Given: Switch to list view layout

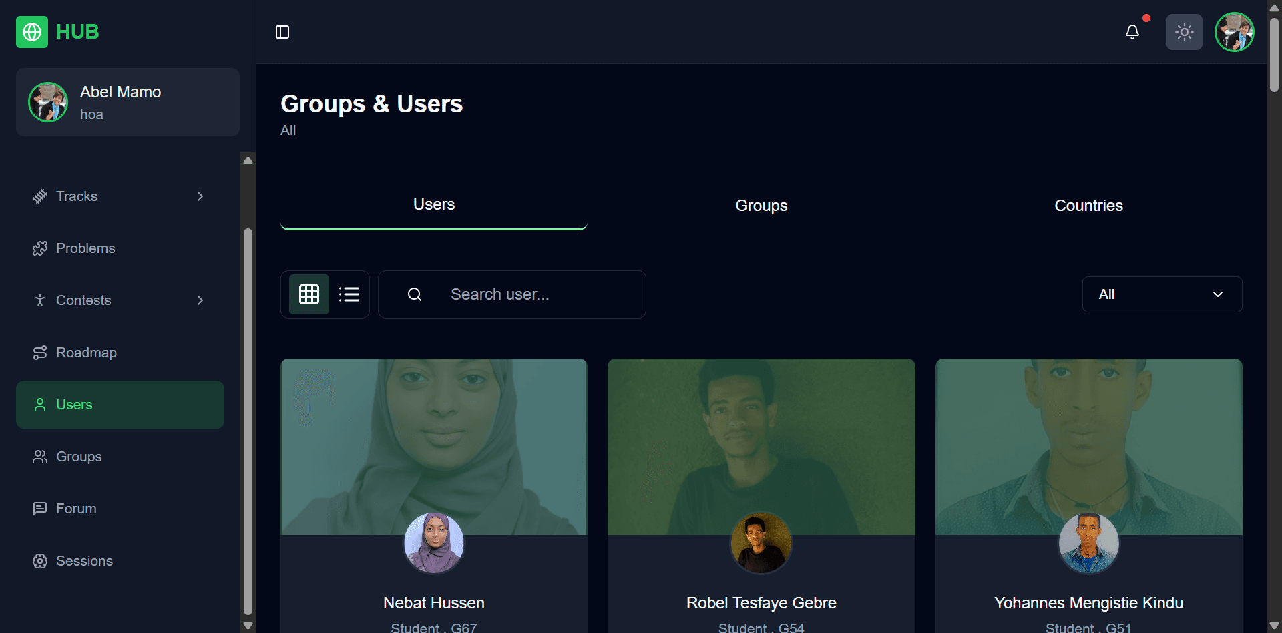Looking at the screenshot, I should (349, 294).
